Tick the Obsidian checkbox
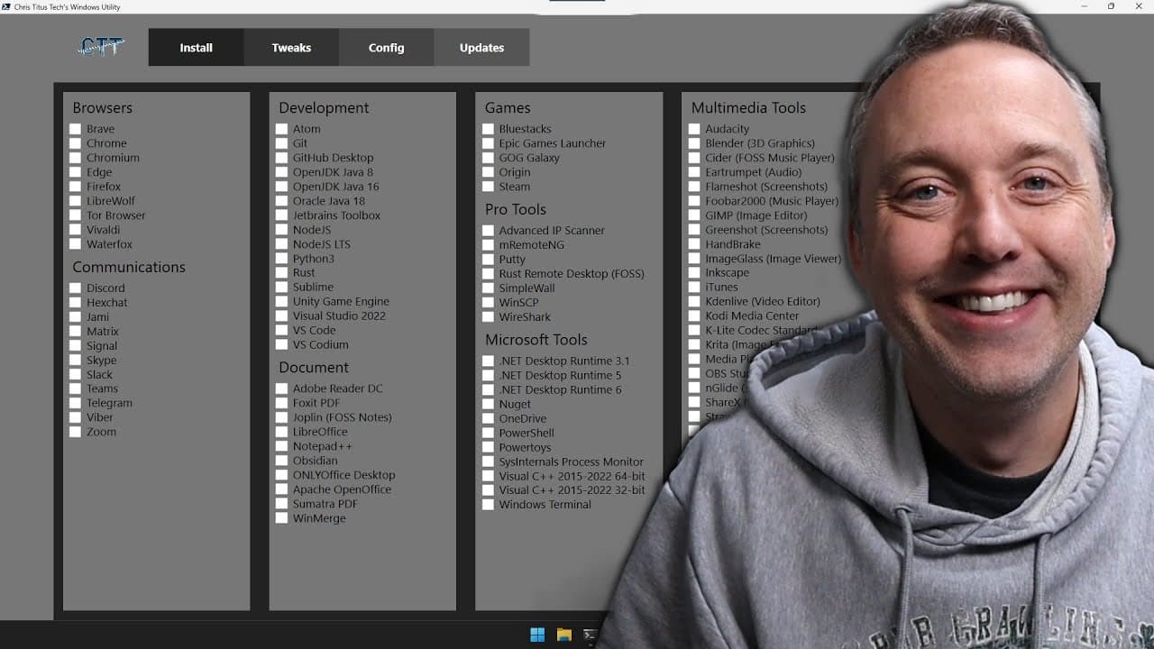 282,461
